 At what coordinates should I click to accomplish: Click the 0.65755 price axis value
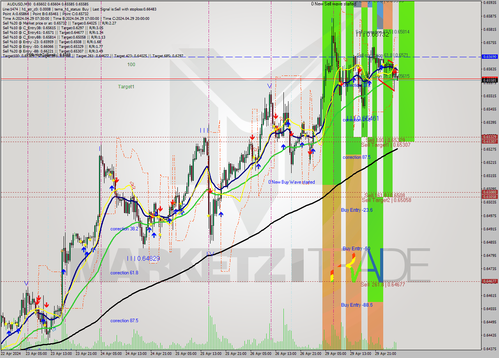pyautogui.click(x=490, y=42)
